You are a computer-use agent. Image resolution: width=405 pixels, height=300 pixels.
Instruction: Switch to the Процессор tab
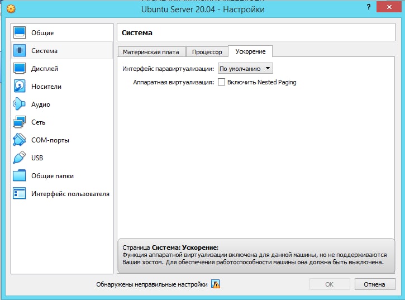(x=207, y=52)
